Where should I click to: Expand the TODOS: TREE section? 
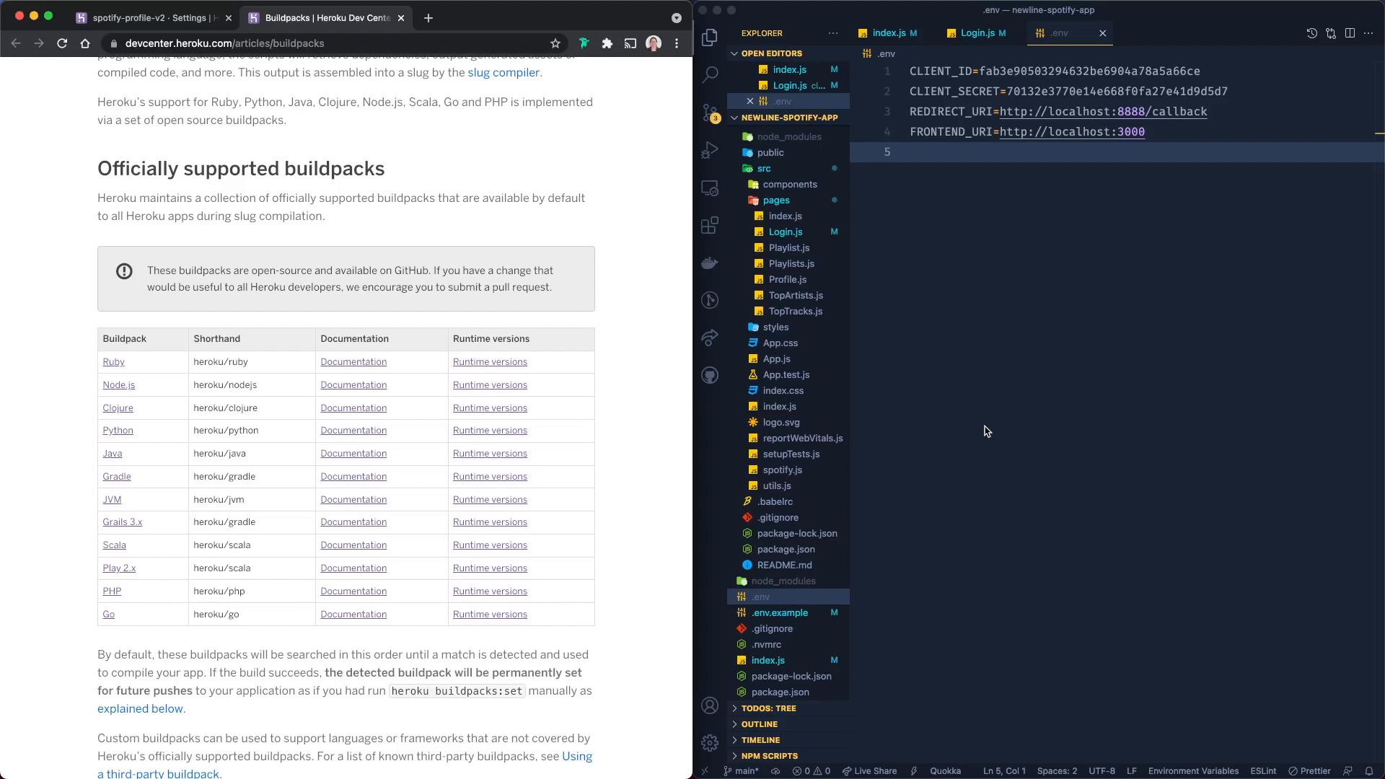(768, 708)
